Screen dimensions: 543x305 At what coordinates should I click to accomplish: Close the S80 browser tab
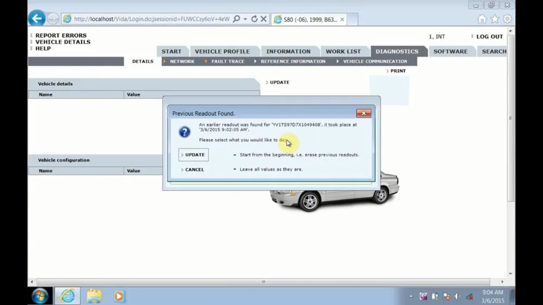point(342,20)
